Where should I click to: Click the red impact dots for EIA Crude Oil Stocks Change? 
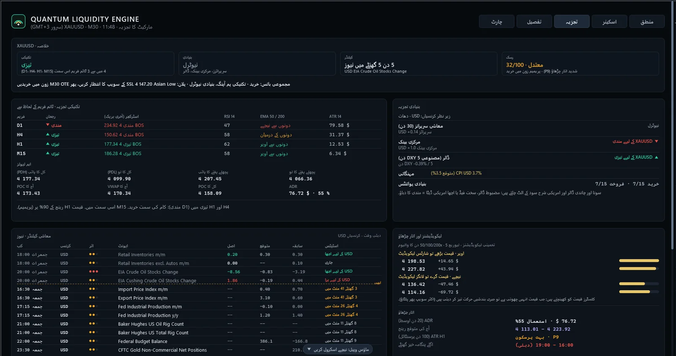[93, 272]
